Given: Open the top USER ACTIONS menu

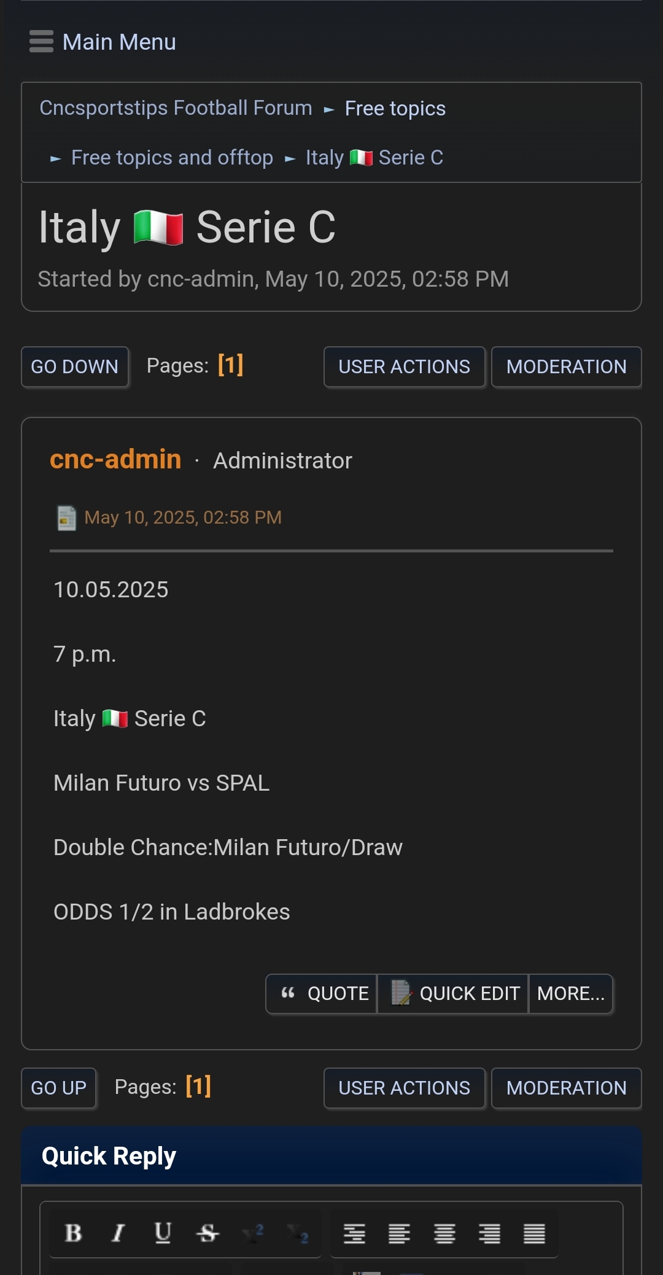Looking at the screenshot, I should point(405,366).
